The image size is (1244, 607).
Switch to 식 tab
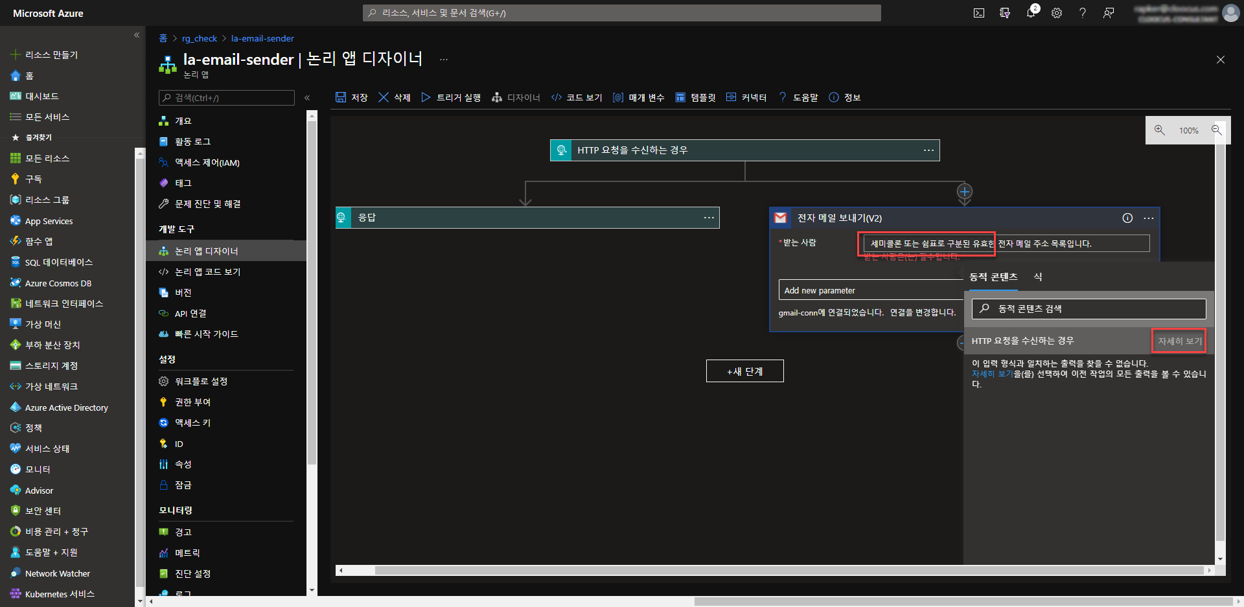(1038, 277)
